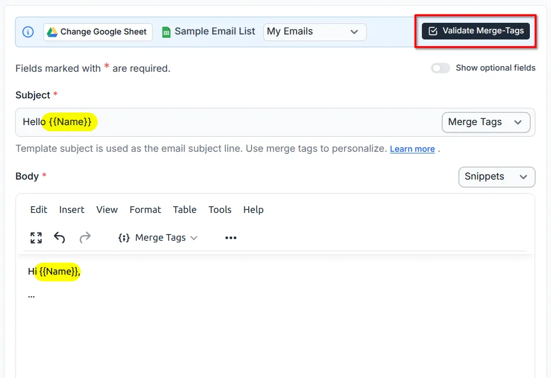Screen dimensions: 551x378
Task: Open the Learn more link
Action: click(x=412, y=148)
